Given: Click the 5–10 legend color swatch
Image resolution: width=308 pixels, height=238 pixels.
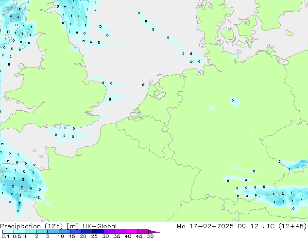Looking at the screenshot, I should point(53,232).
